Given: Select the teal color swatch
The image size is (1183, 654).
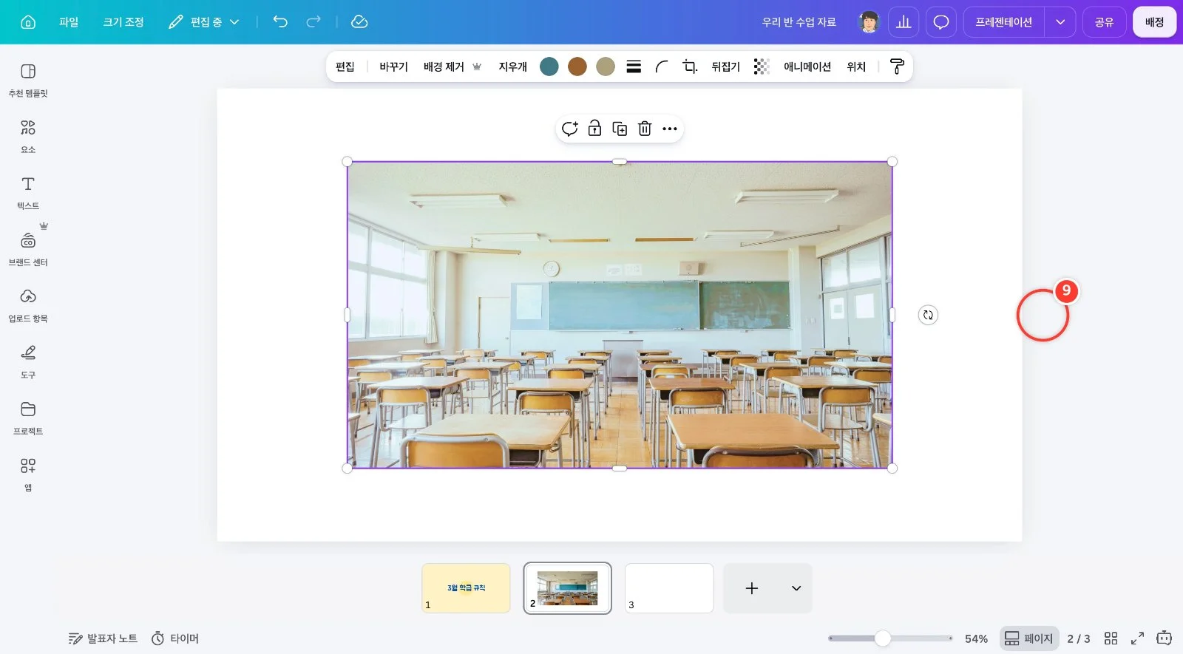Looking at the screenshot, I should pos(549,67).
